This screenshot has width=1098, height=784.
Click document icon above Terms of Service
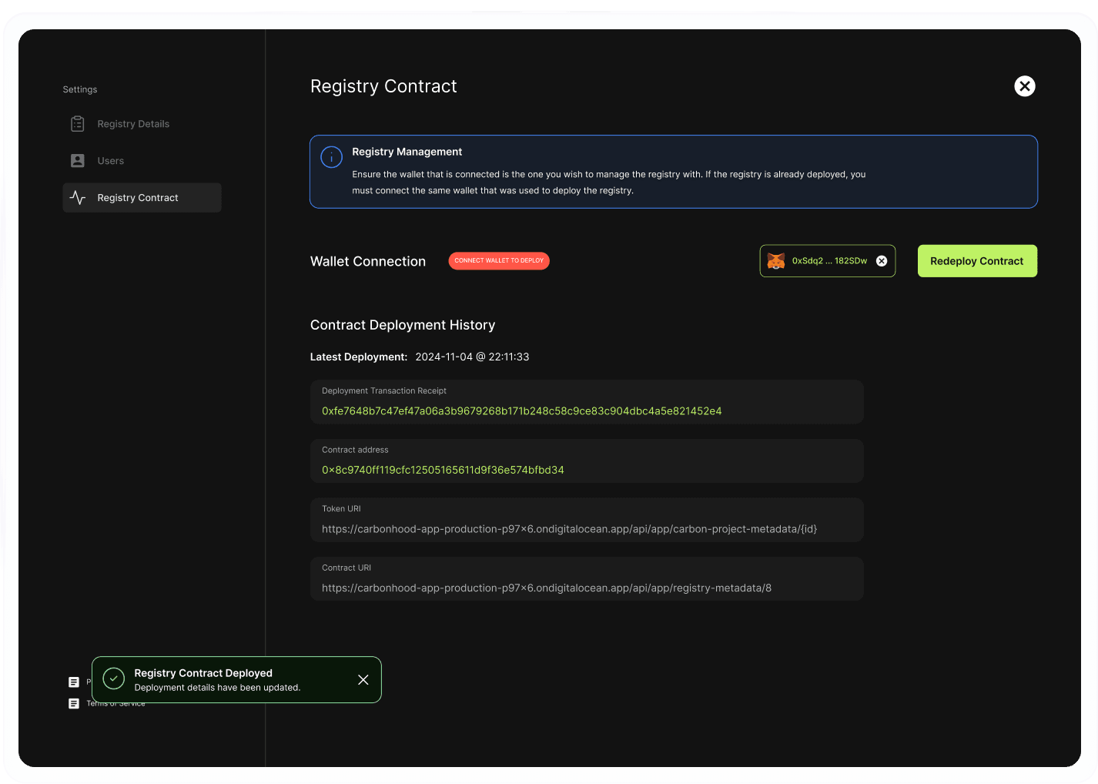pos(74,682)
